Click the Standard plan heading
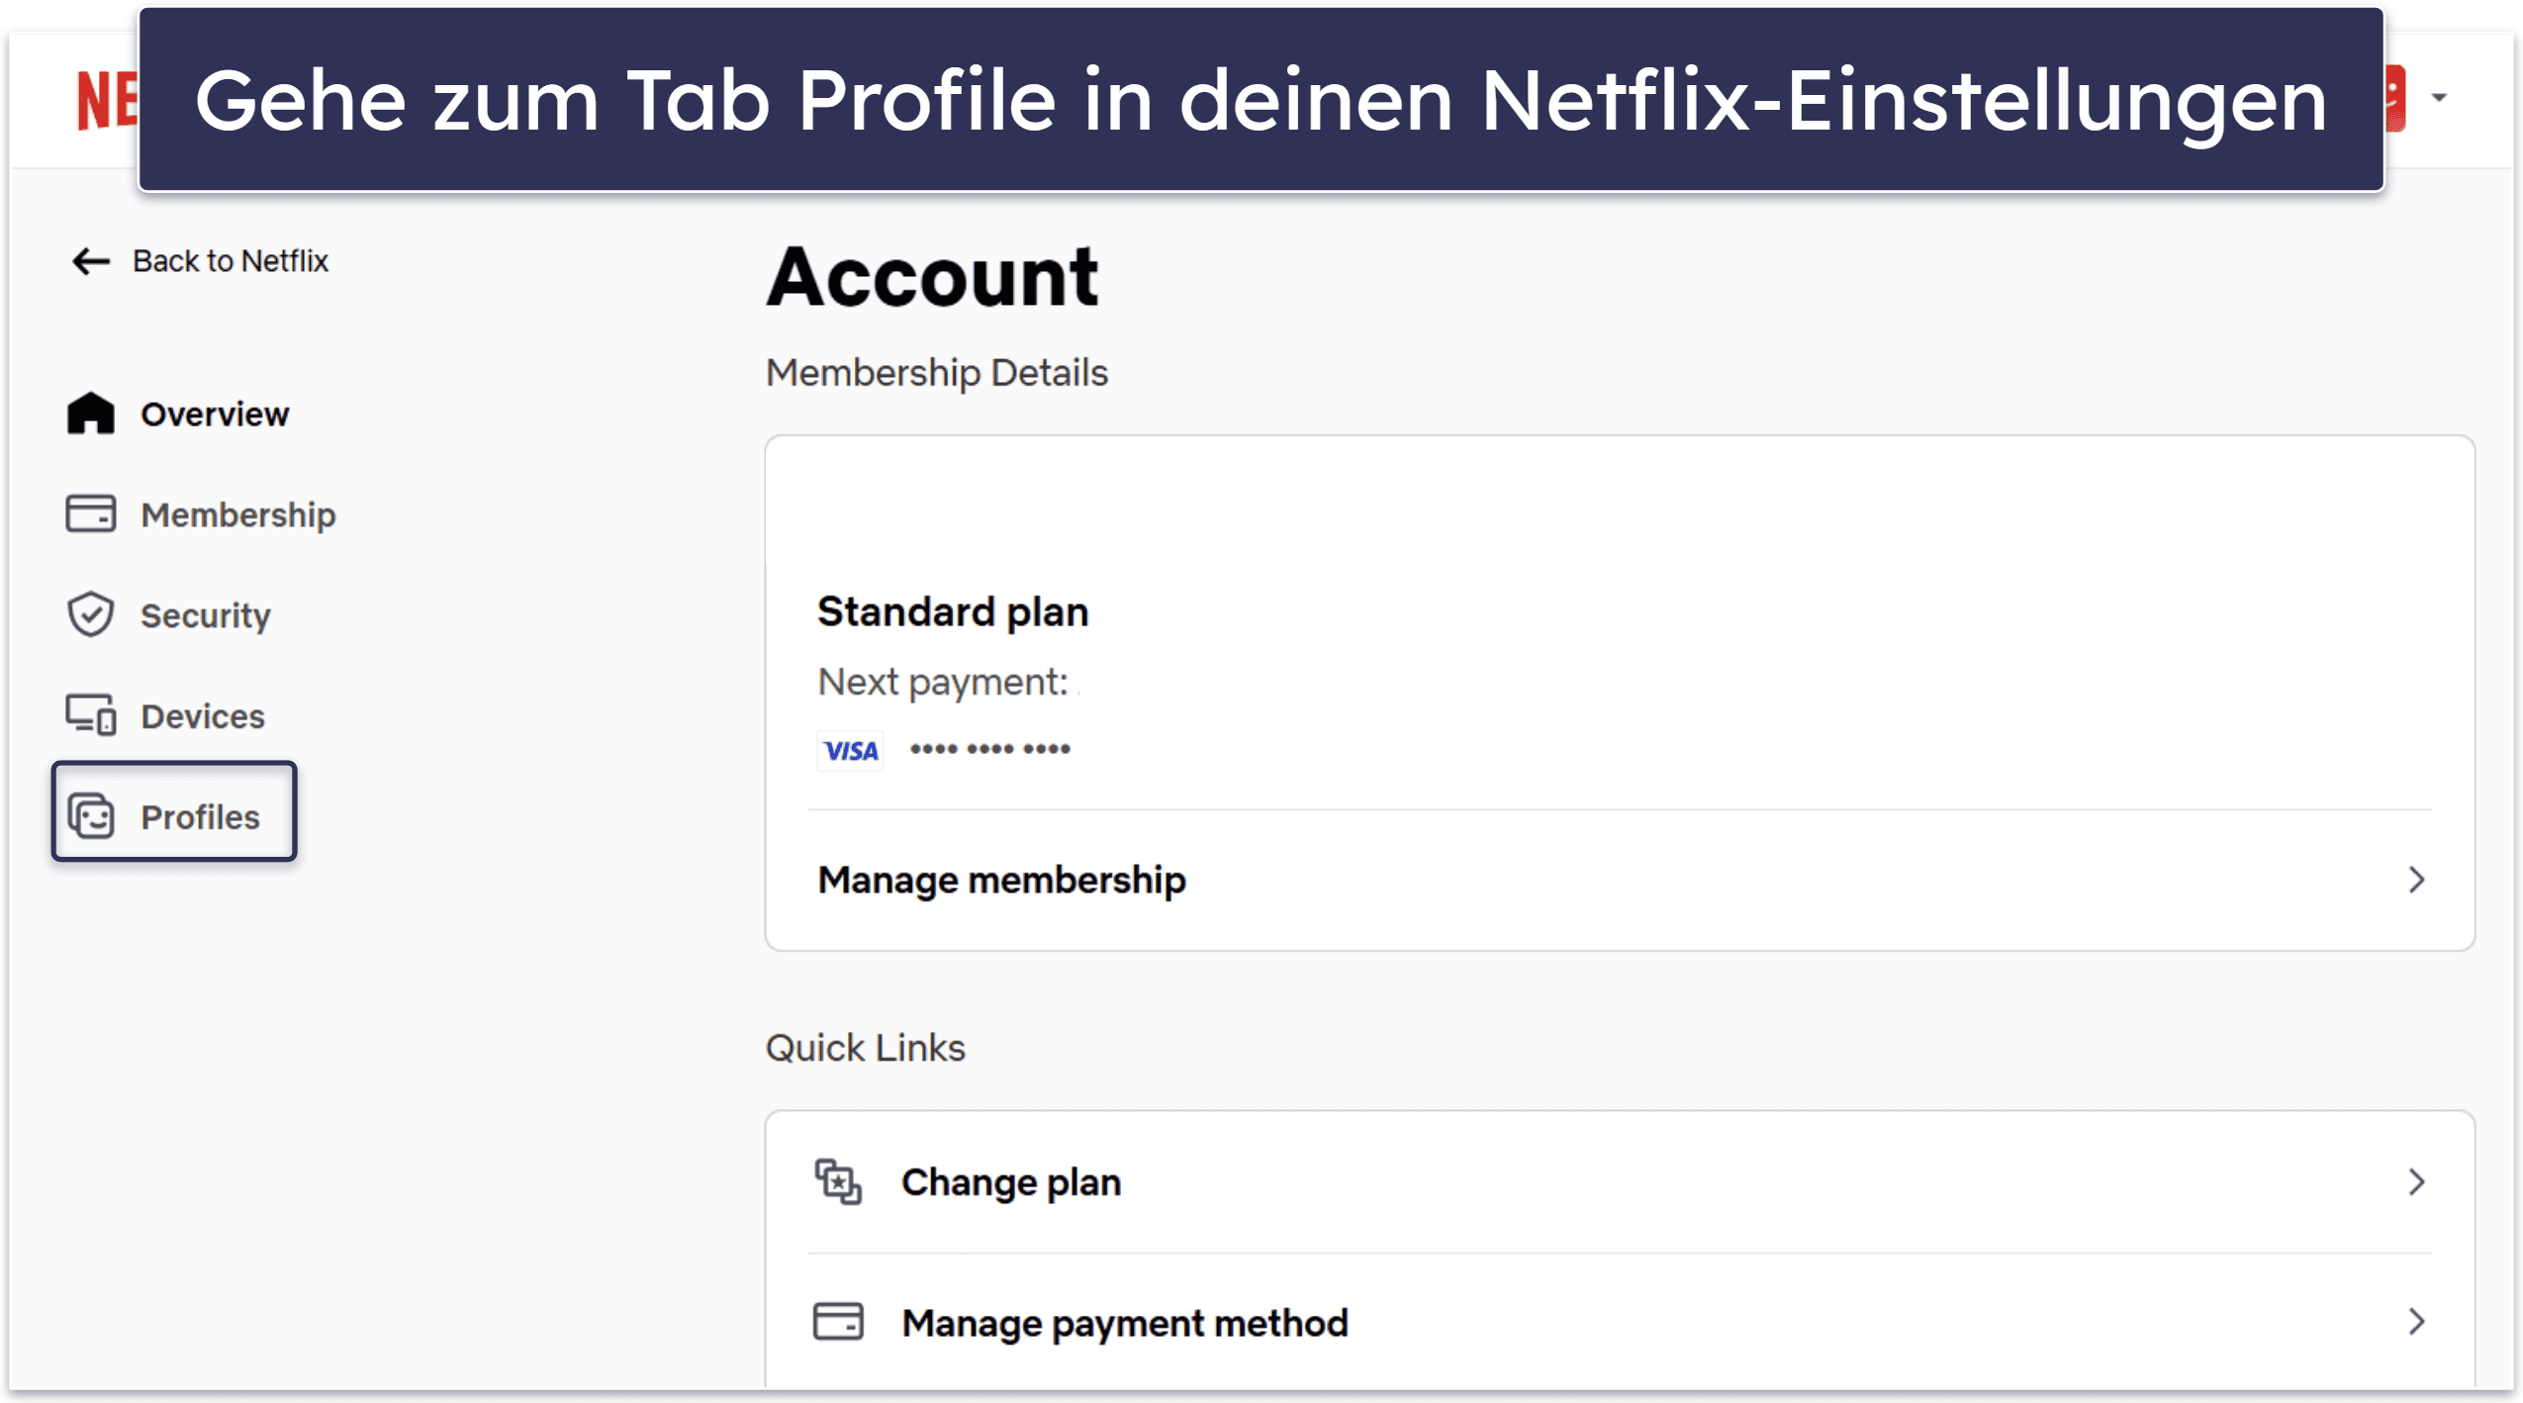 click(x=954, y=611)
